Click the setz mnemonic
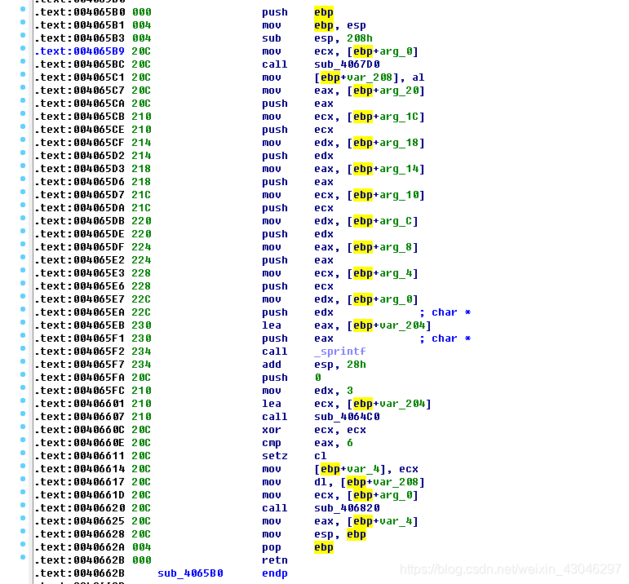Image resolution: width=629 pixels, height=584 pixels. (275, 456)
